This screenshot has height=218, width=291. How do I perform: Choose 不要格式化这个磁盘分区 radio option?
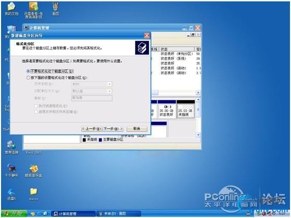point(28,71)
